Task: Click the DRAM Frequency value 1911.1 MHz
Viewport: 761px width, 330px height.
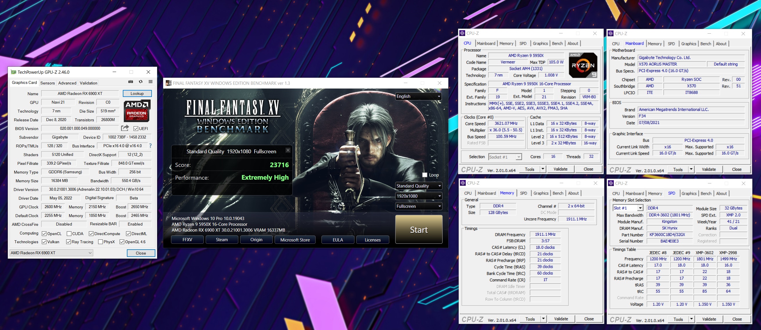Action: point(545,234)
